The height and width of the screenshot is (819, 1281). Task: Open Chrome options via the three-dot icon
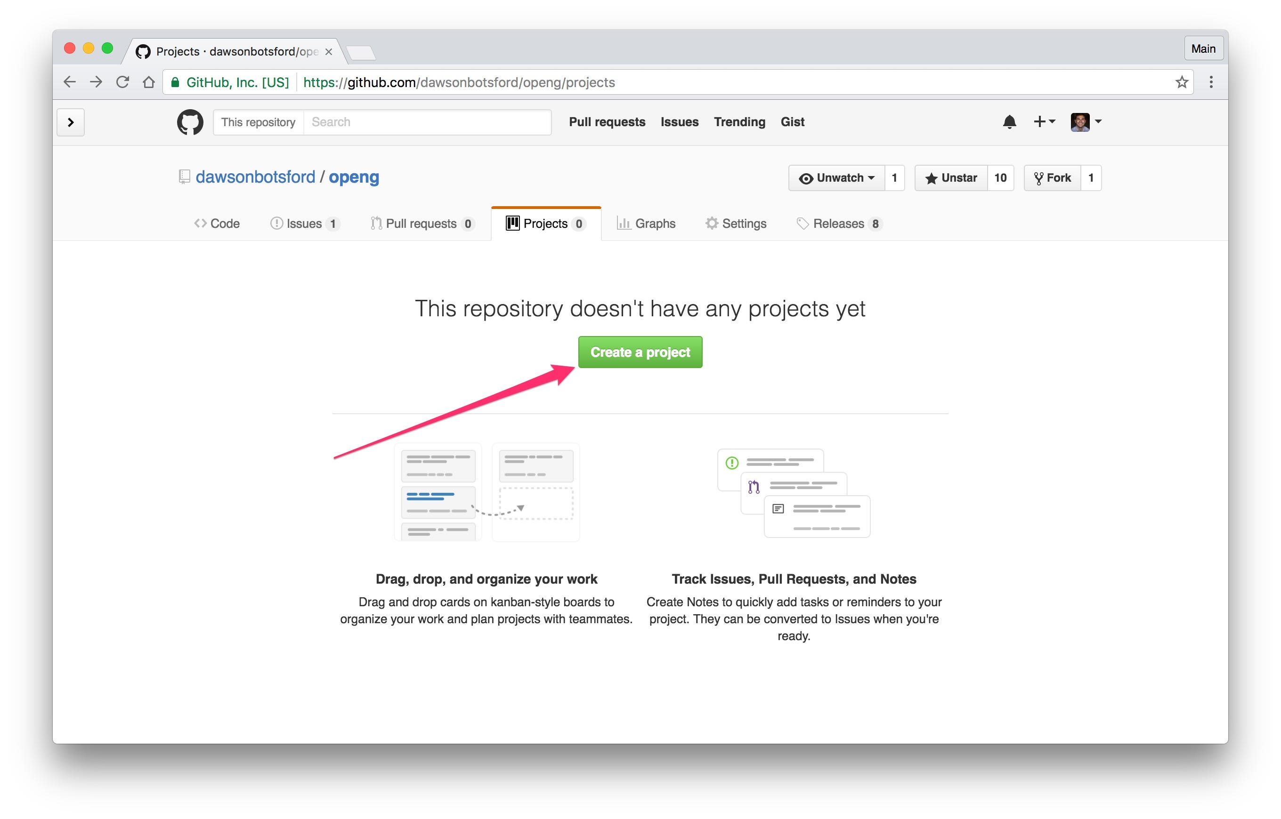[x=1211, y=81]
